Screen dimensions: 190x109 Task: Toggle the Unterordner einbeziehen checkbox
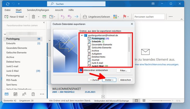tap(81, 70)
